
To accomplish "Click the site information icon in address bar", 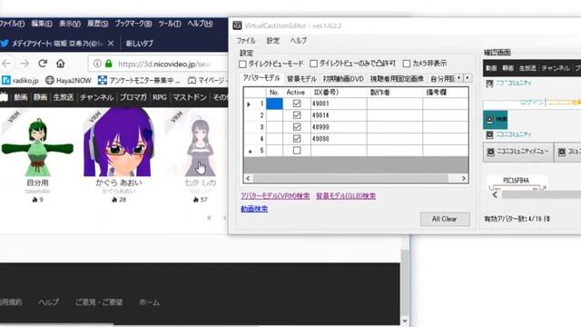I will click(x=97, y=64).
